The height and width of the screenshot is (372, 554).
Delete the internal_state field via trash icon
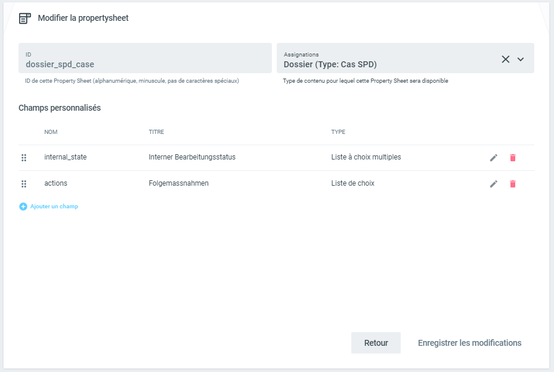512,158
